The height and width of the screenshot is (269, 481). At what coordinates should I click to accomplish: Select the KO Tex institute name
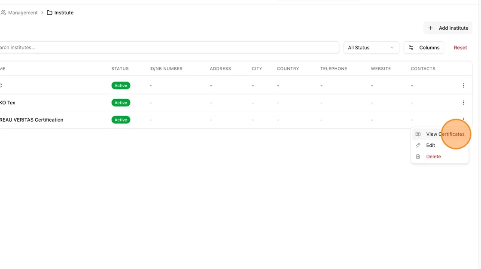point(7,103)
